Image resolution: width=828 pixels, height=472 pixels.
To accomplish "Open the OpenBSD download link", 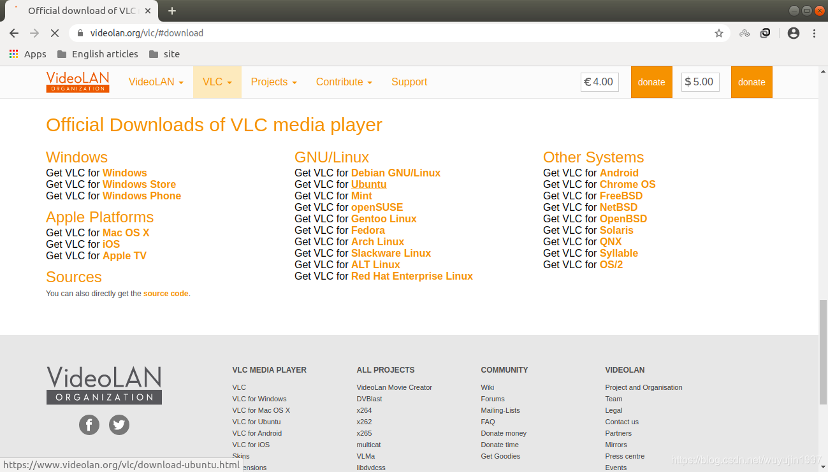I will (x=623, y=219).
